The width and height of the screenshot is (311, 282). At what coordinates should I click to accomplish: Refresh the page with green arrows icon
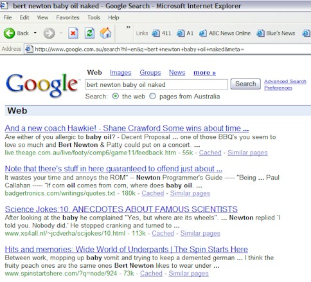click(x=89, y=33)
